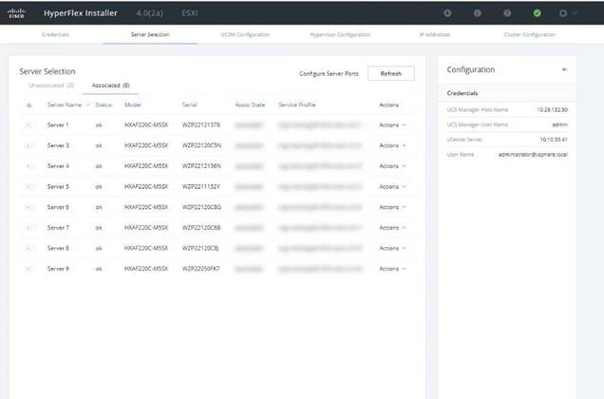Open Actions dropdown for Server 1

[x=392, y=124]
